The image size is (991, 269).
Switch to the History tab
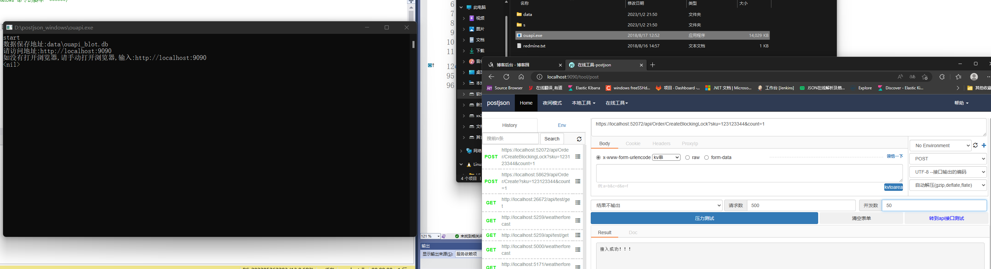[509, 125]
